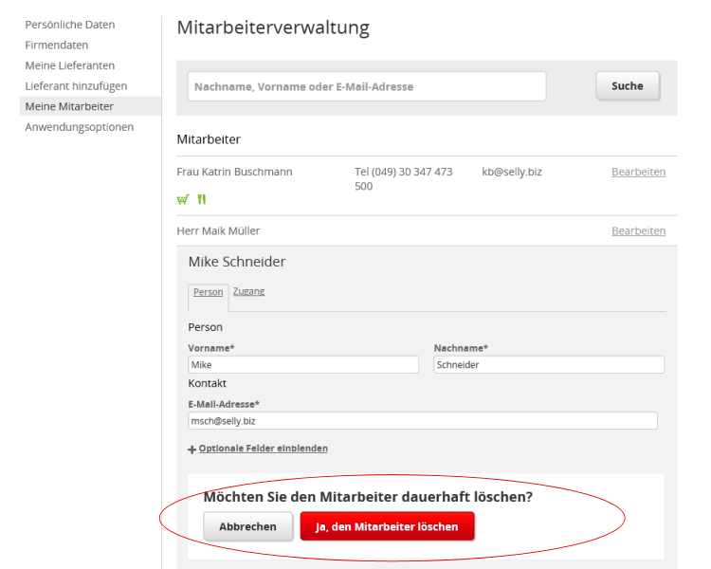Image resolution: width=711 pixels, height=569 pixels.
Task: Click Bearbeiten for Katrin Buschmann
Action: pyautogui.click(x=638, y=172)
